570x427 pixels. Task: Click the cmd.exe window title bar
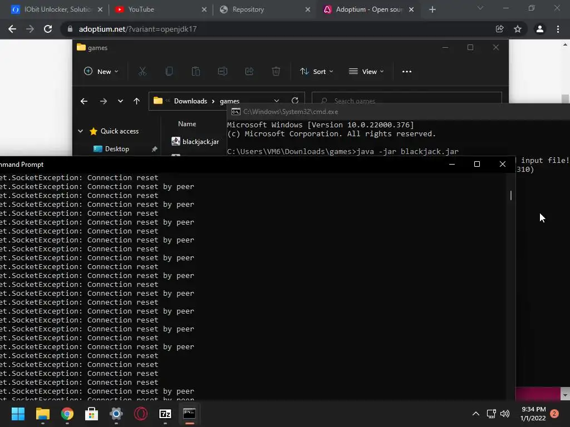(x=398, y=111)
